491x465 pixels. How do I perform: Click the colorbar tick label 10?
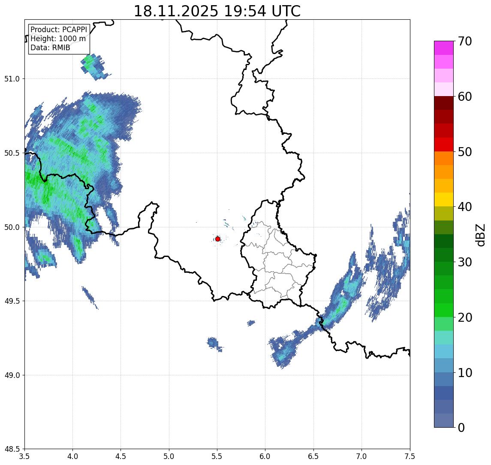tap(464, 373)
